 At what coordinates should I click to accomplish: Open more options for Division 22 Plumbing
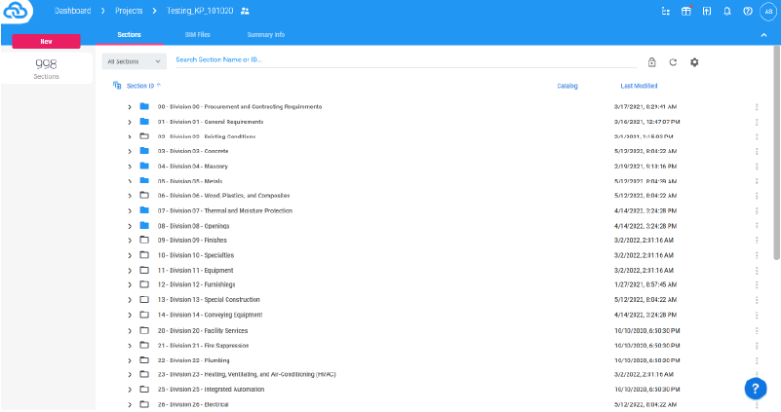(x=757, y=360)
